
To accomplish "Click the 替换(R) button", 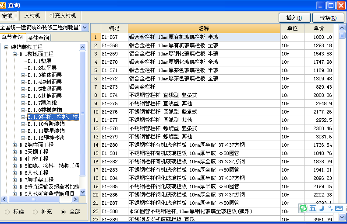I will coord(328,17).
